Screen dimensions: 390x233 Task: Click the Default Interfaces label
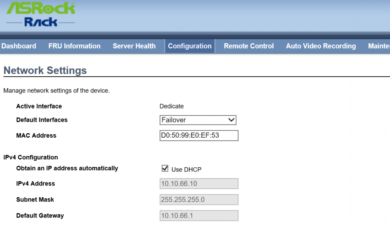point(42,120)
